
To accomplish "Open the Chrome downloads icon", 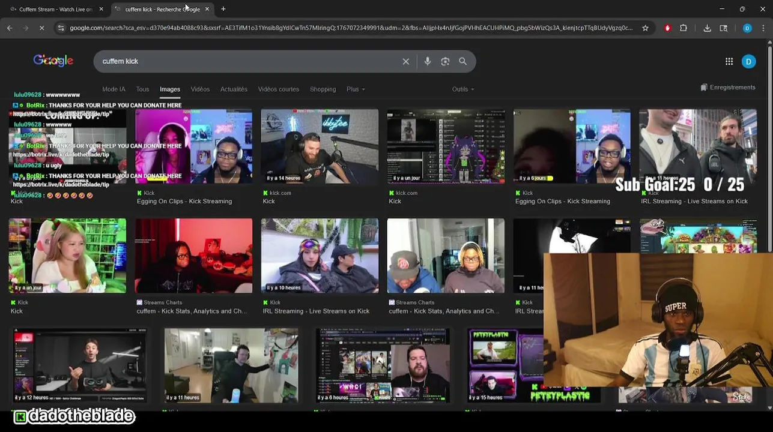I will [707, 28].
